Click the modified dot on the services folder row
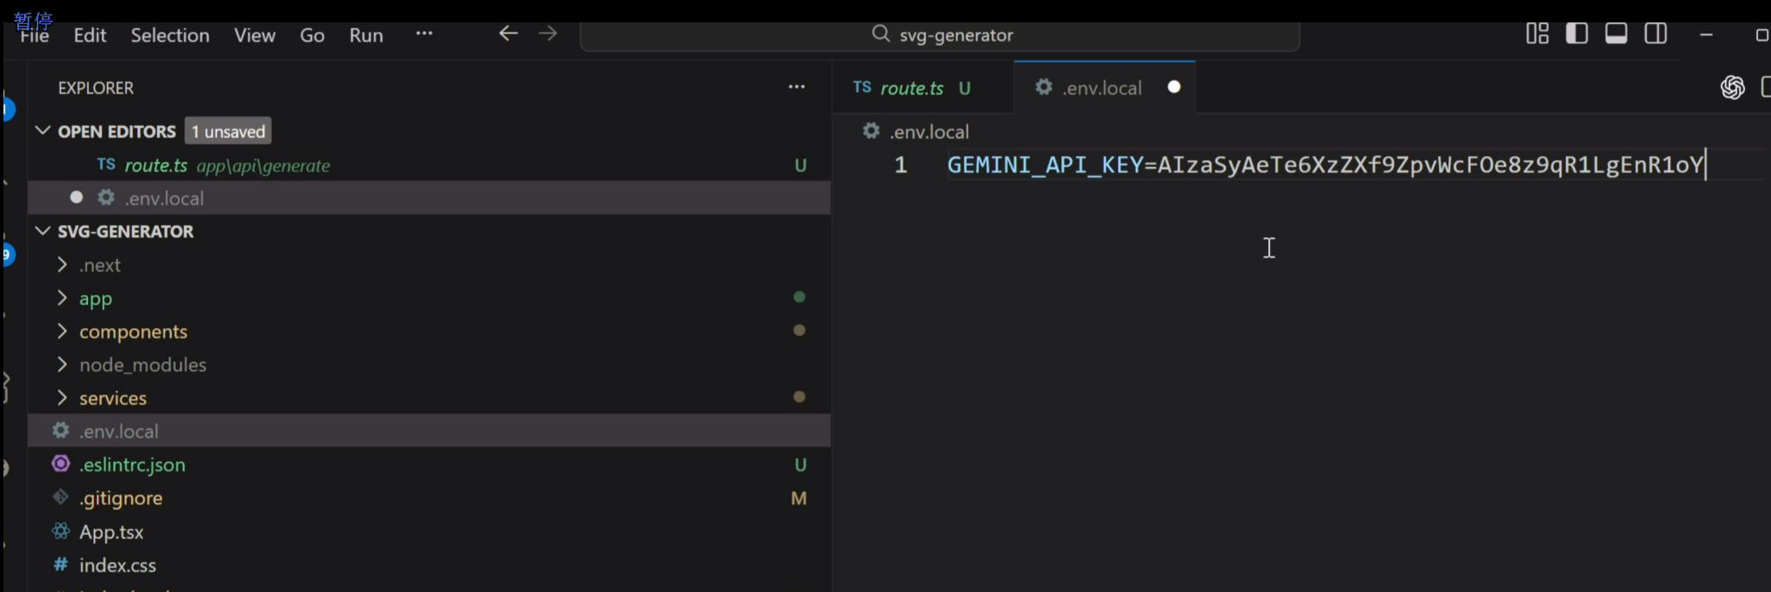Viewport: 1771px width, 592px height. pyautogui.click(x=799, y=396)
